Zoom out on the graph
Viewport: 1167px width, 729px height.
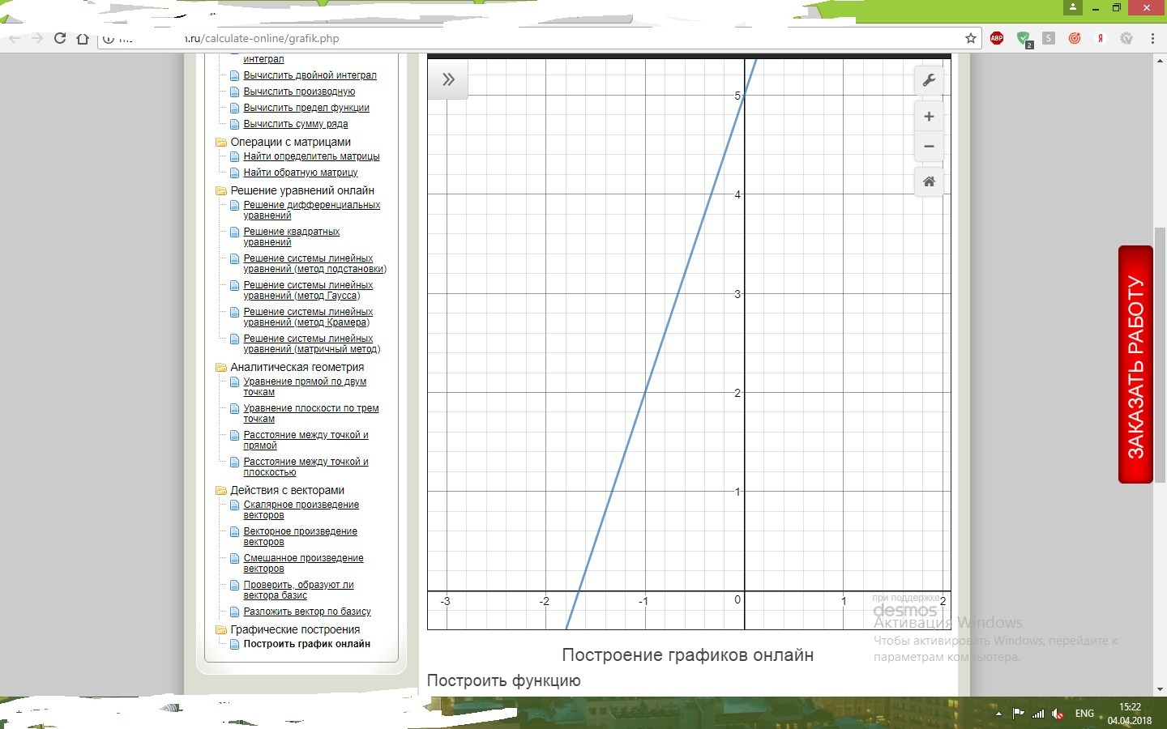(x=929, y=147)
